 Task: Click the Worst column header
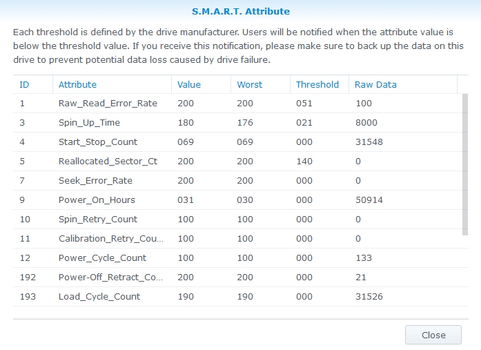pos(249,84)
